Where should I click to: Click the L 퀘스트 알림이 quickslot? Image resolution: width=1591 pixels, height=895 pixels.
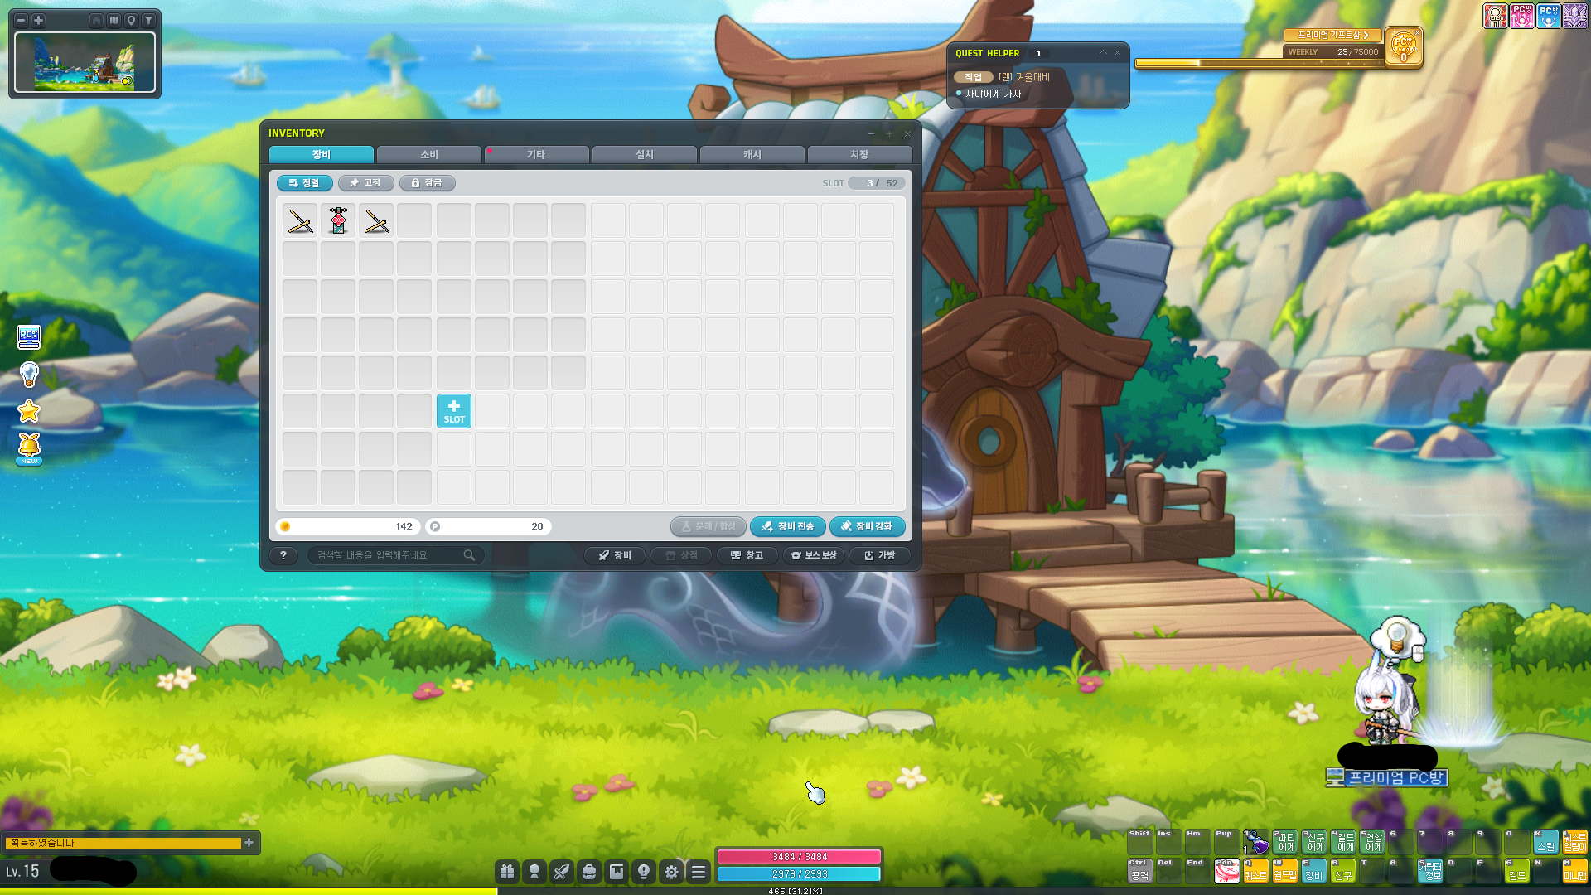(x=1575, y=843)
